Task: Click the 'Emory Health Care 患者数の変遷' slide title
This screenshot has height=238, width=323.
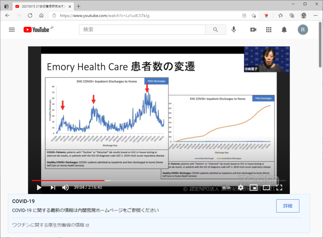Action: (x=121, y=67)
